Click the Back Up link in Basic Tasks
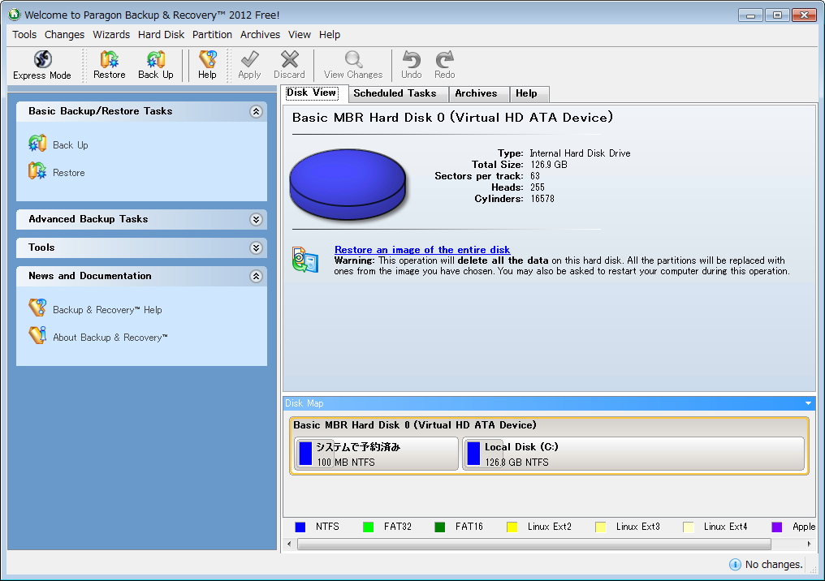The height and width of the screenshot is (581, 825). 71,145
